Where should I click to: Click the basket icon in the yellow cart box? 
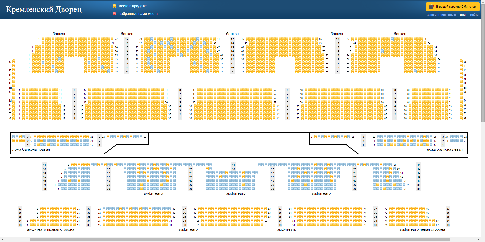pyautogui.click(x=431, y=7)
